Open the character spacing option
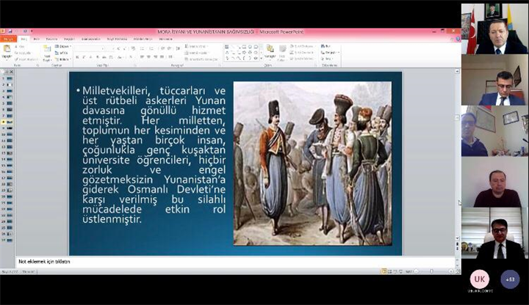This screenshot has width=529, height=305. (x=112, y=57)
